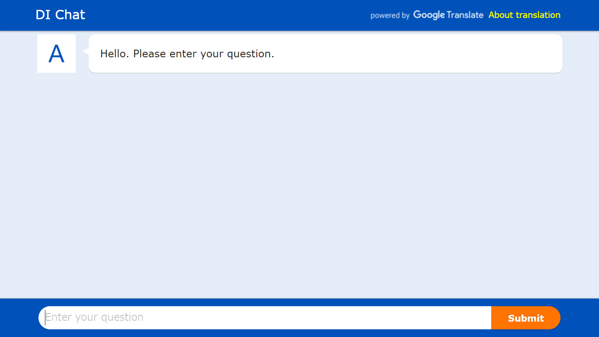Click the DI Chat header title
The image size is (599, 337).
click(x=60, y=15)
